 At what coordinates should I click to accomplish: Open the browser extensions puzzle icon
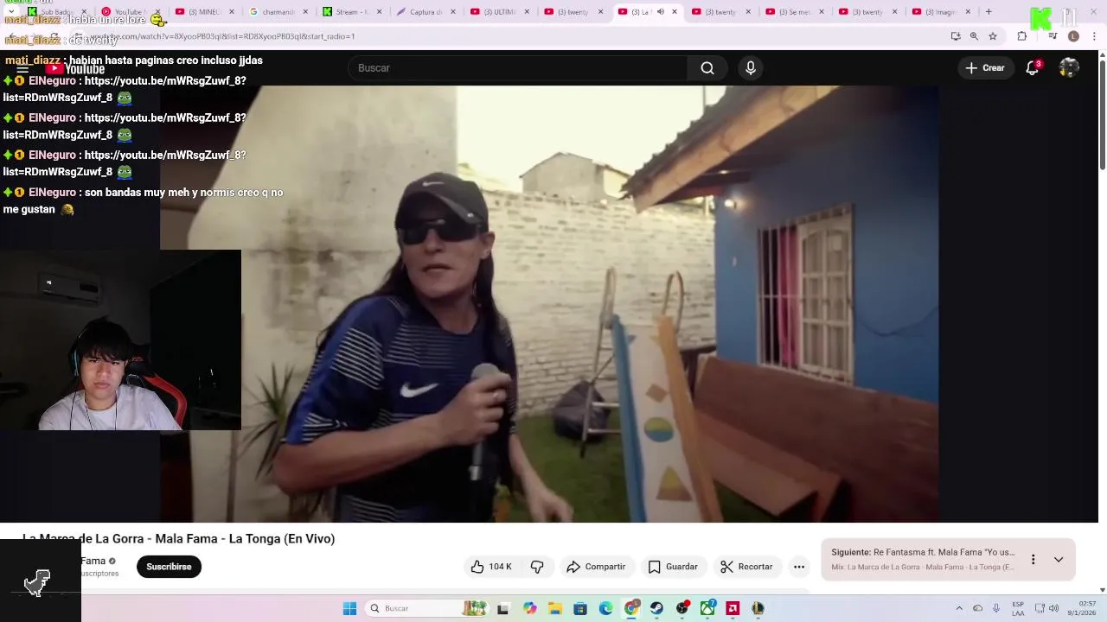[x=1022, y=36]
